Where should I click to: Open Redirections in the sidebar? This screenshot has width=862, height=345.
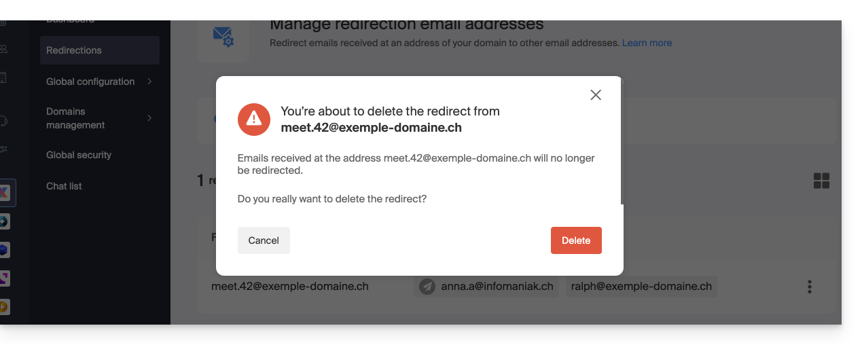74,50
